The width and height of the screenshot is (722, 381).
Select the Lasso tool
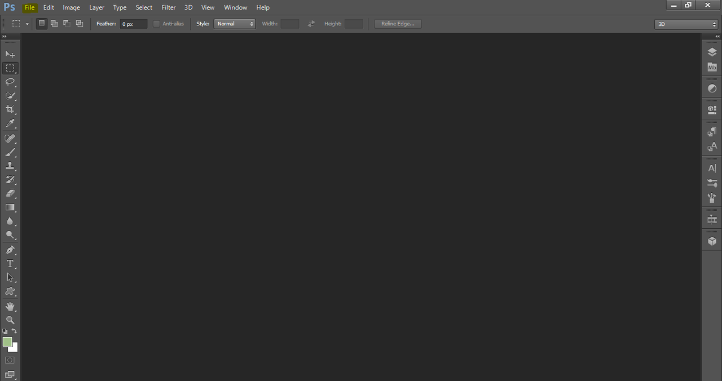(x=10, y=82)
